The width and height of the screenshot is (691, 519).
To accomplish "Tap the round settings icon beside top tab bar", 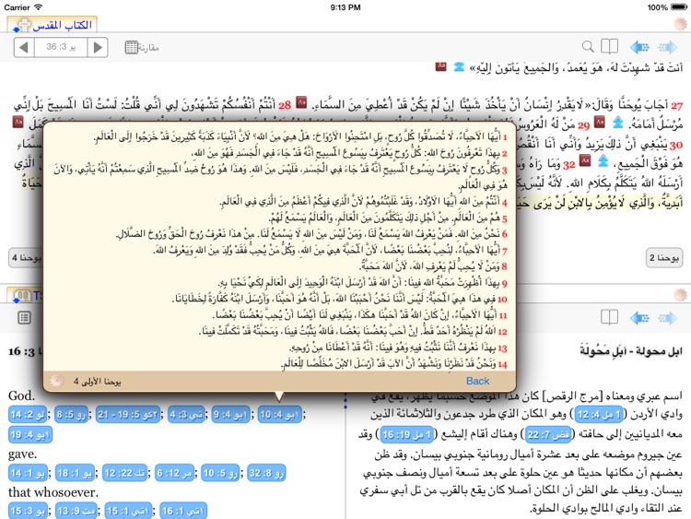I will 681,24.
